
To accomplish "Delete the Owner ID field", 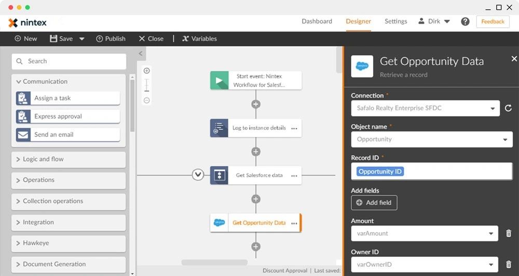I will click(x=509, y=265).
